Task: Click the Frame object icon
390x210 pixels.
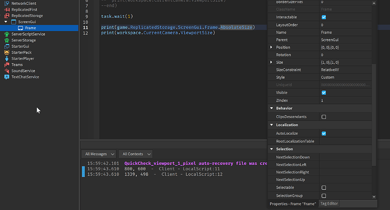Action: click(20, 28)
